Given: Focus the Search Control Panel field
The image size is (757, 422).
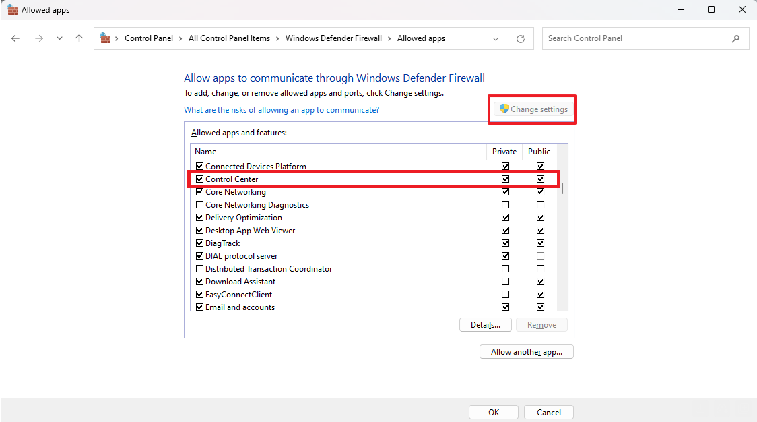Looking at the screenshot, I should (645, 38).
